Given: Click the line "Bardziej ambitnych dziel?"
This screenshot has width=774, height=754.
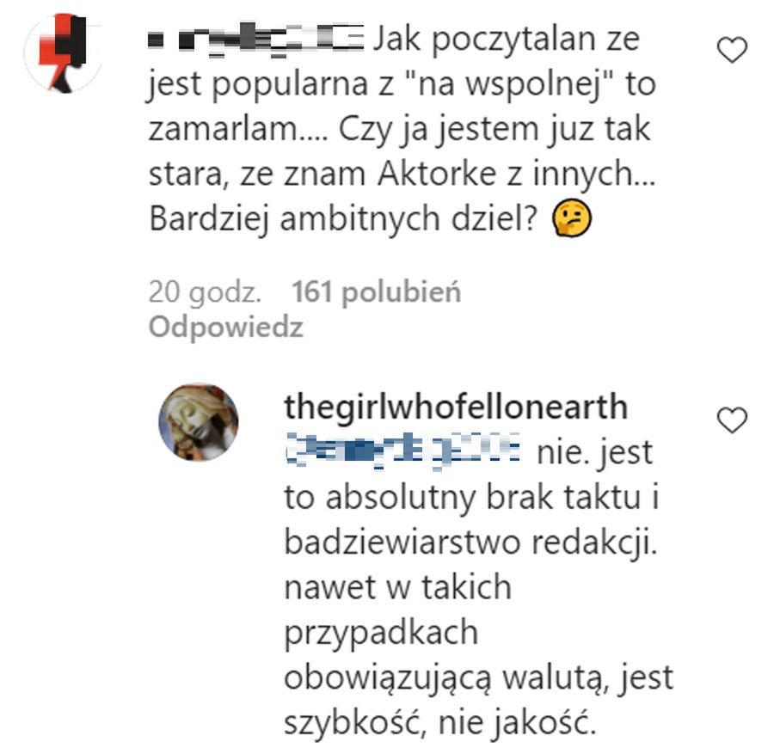Looking at the screenshot, I should [342, 218].
